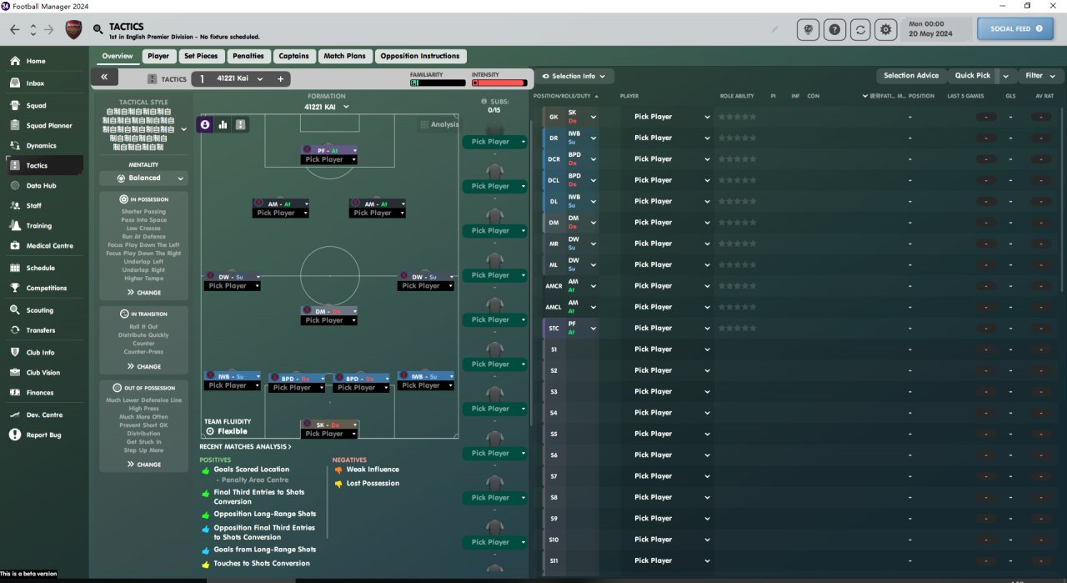1067x583 pixels.
Task: Collapse the tactics panel with double chevron
Action: click(104, 78)
